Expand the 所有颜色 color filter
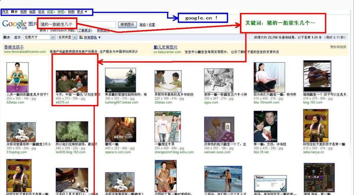Image resolution: width=354 pixels, height=195 pixels. pos(92,37)
